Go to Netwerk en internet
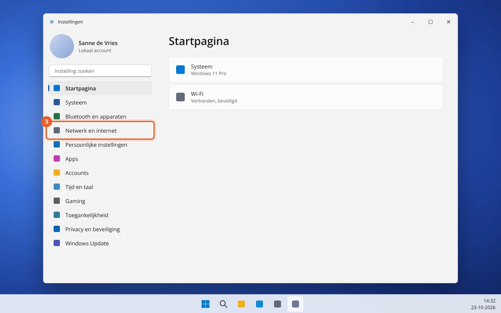The image size is (501, 313). [x=100, y=131]
